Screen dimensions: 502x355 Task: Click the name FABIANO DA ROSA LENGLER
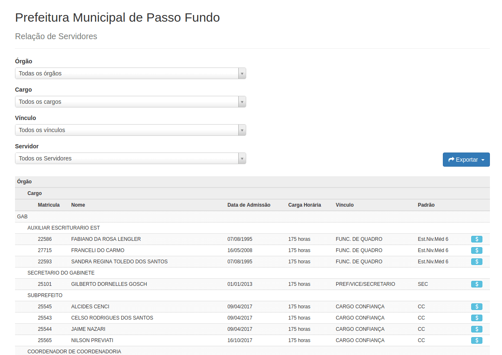point(106,239)
